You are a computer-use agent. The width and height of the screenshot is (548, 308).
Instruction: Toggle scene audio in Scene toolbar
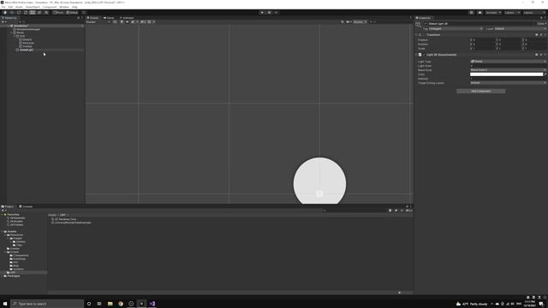[x=128, y=22]
